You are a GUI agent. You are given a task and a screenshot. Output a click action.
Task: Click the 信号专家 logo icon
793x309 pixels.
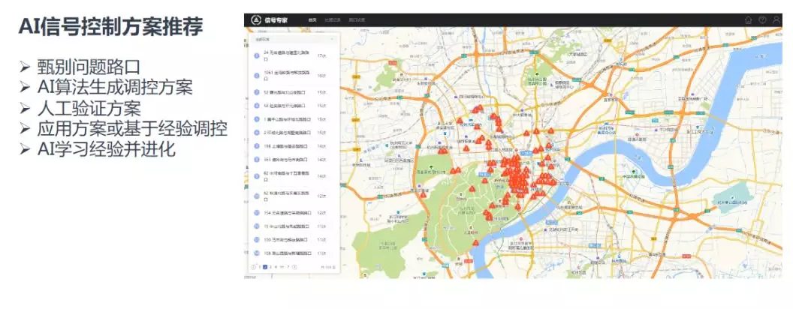tap(255, 19)
